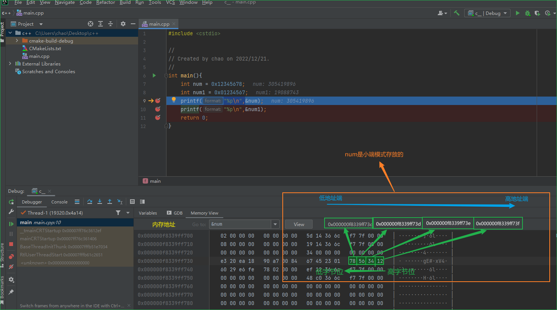
Task: Toggle the breakpoint on line 10
Action: pyautogui.click(x=157, y=109)
